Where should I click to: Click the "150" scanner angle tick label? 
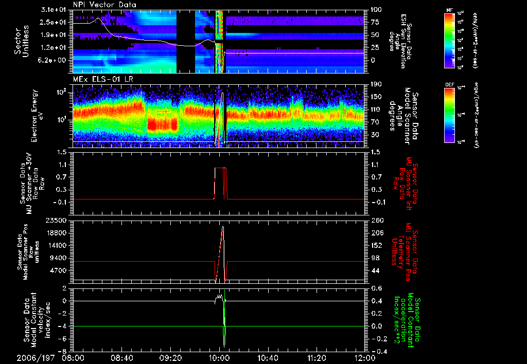[376, 97]
